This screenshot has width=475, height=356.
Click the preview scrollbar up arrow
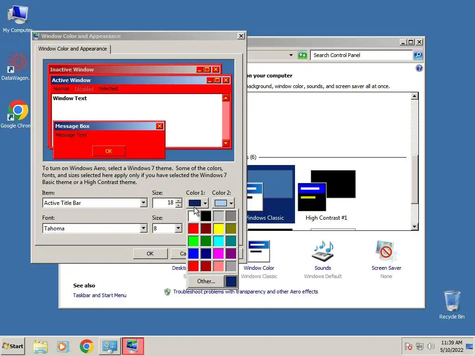[226, 98]
